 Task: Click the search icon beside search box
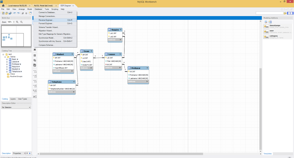[285, 13]
